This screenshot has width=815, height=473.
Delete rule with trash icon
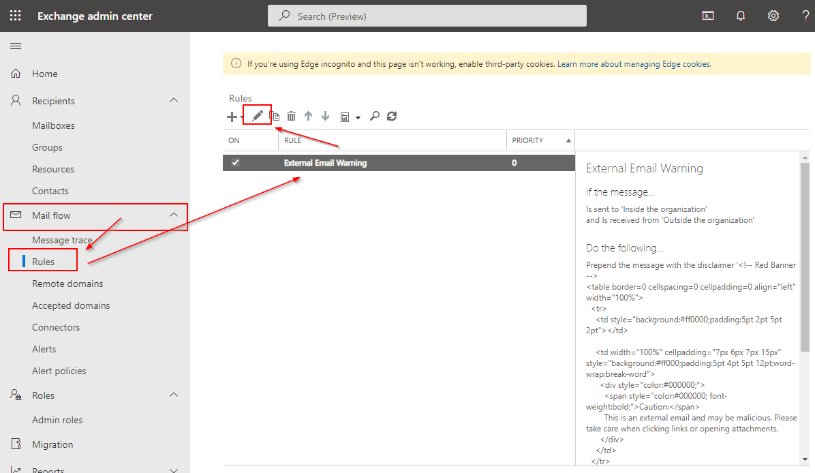[292, 117]
